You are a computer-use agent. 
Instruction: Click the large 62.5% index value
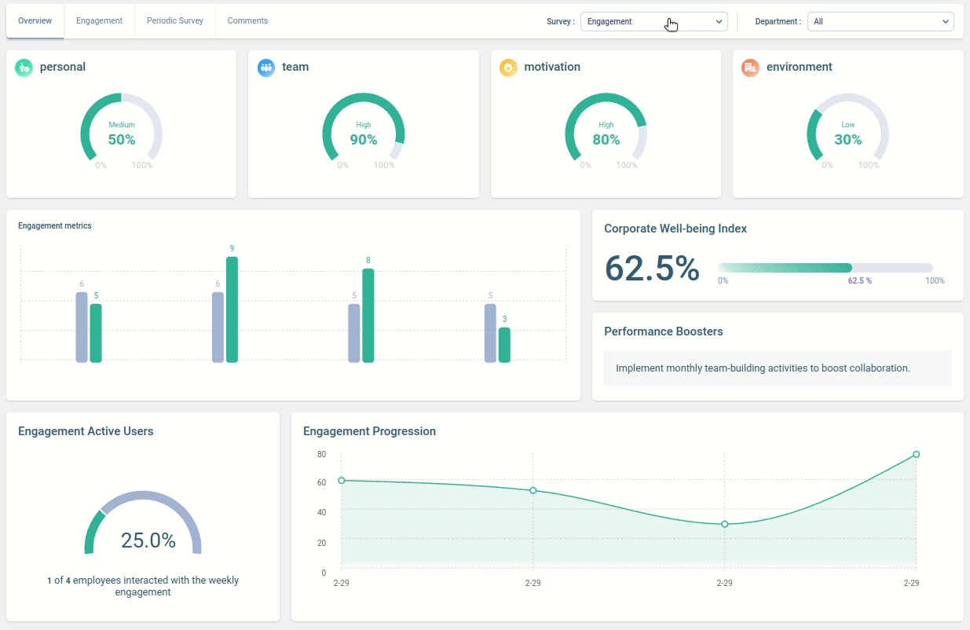pos(652,269)
